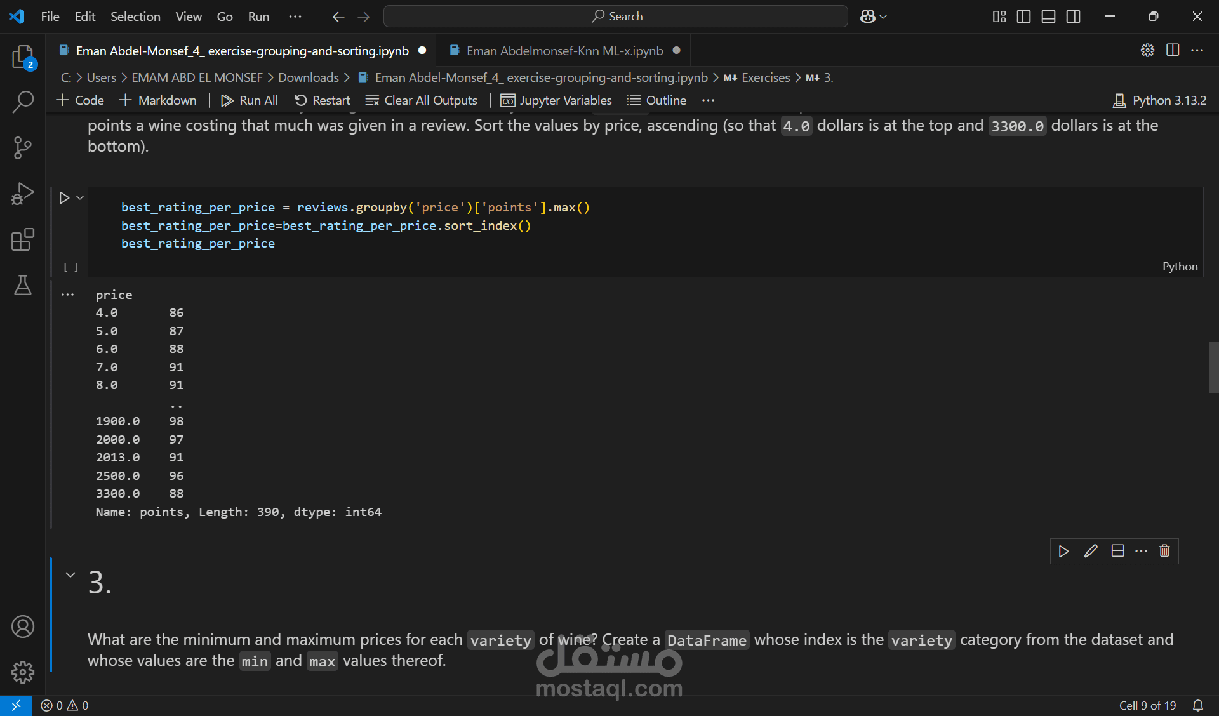Toggle the primary side bar layout

click(1023, 17)
